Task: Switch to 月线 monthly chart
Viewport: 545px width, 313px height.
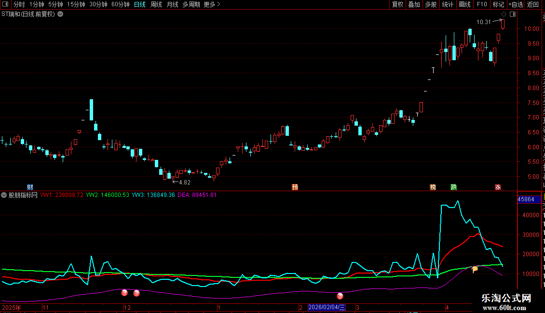Action: (x=172, y=4)
